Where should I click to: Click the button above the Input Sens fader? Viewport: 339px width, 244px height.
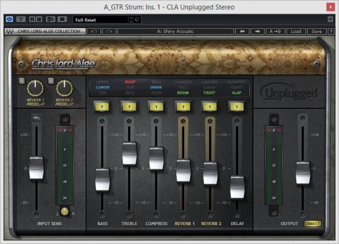pyautogui.click(x=37, y=118)
